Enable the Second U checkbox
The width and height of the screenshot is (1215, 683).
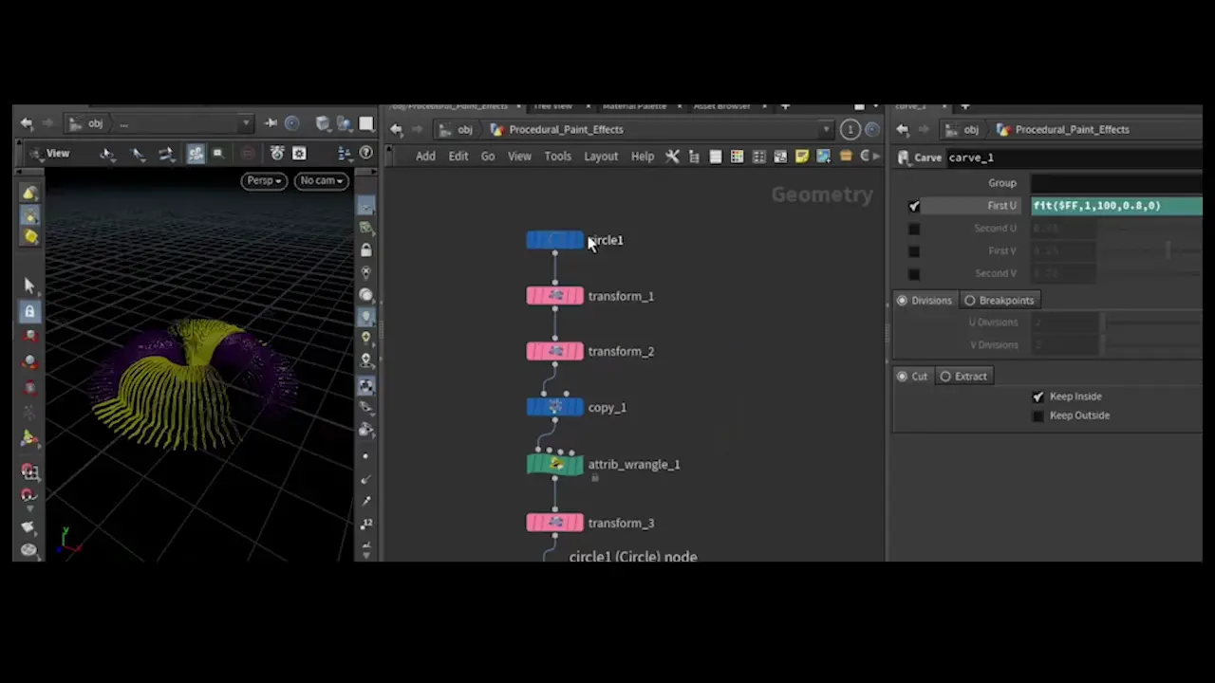click(914, 228)
